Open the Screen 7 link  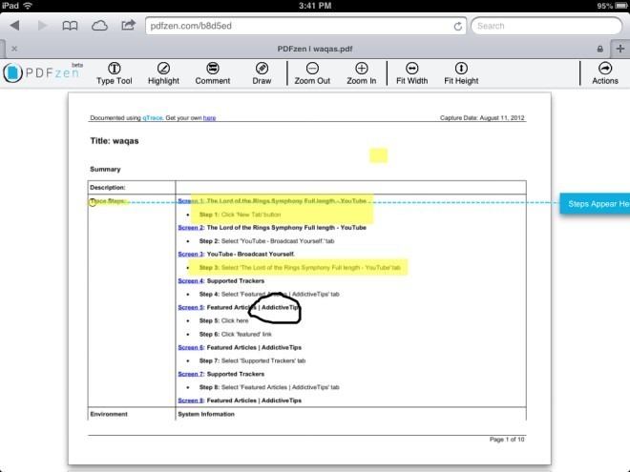[x=191, y=374]
